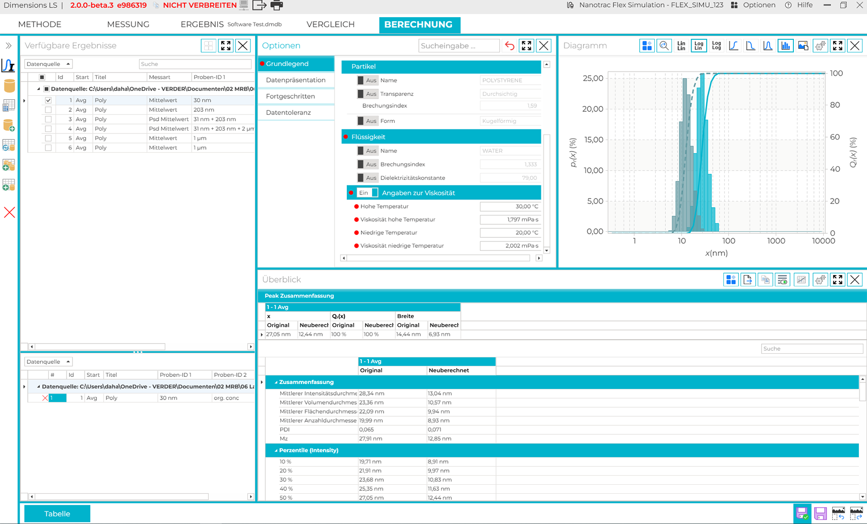Switch to the MESSUNG tab
The image size is (867, 524).
[128, 24]
